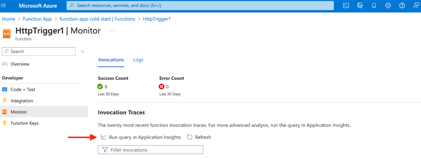Click the chart icon for Application Insights query
421x159 pixels.
click(104, 137)
